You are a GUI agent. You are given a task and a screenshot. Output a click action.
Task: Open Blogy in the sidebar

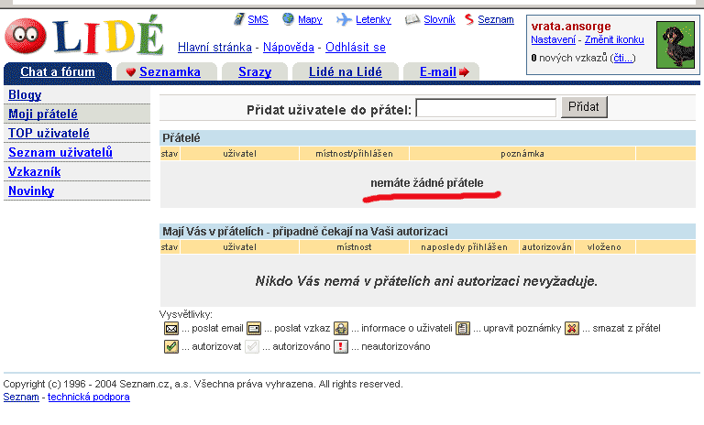click(x=25, y=94)
